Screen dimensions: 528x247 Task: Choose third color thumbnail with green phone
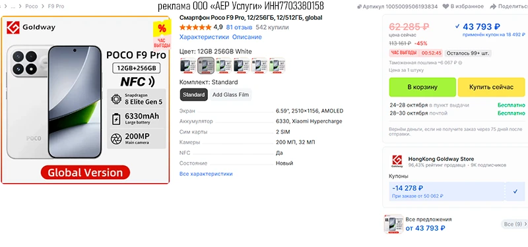[224, 65]
